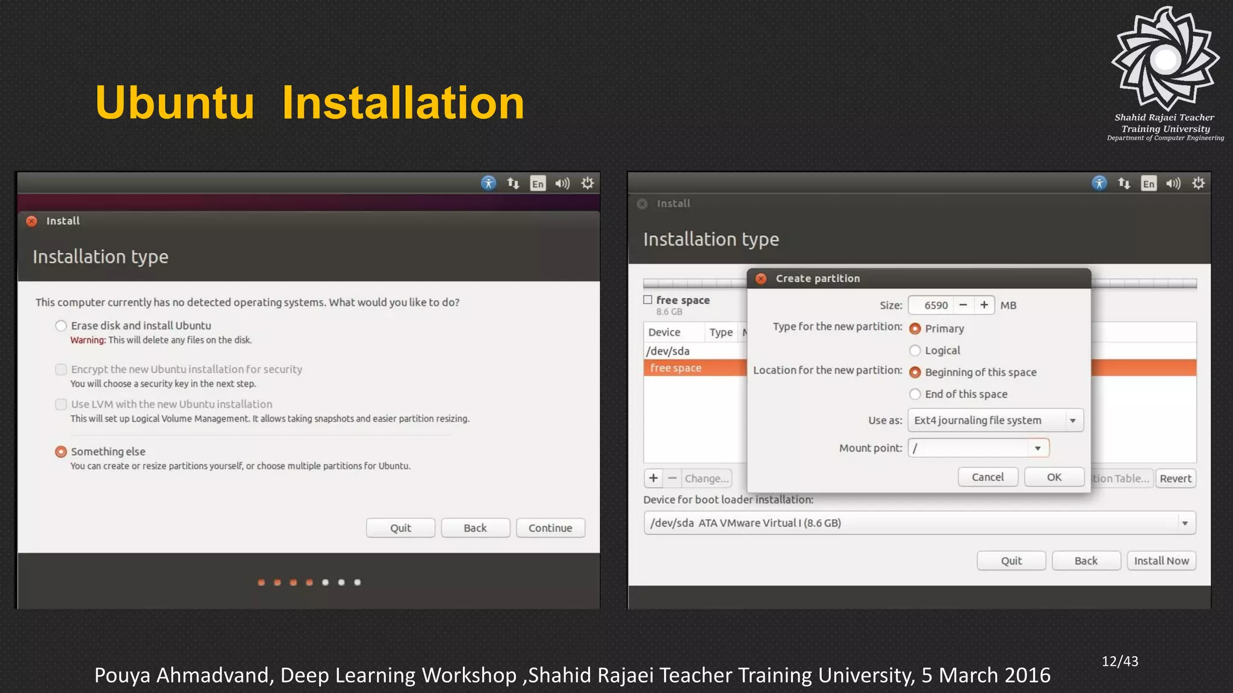Image resolution: width=1233 pixels, height=693 pixels.
Task: Select Erase disk and install Ubuntu
Action: (x=61, y=325)
